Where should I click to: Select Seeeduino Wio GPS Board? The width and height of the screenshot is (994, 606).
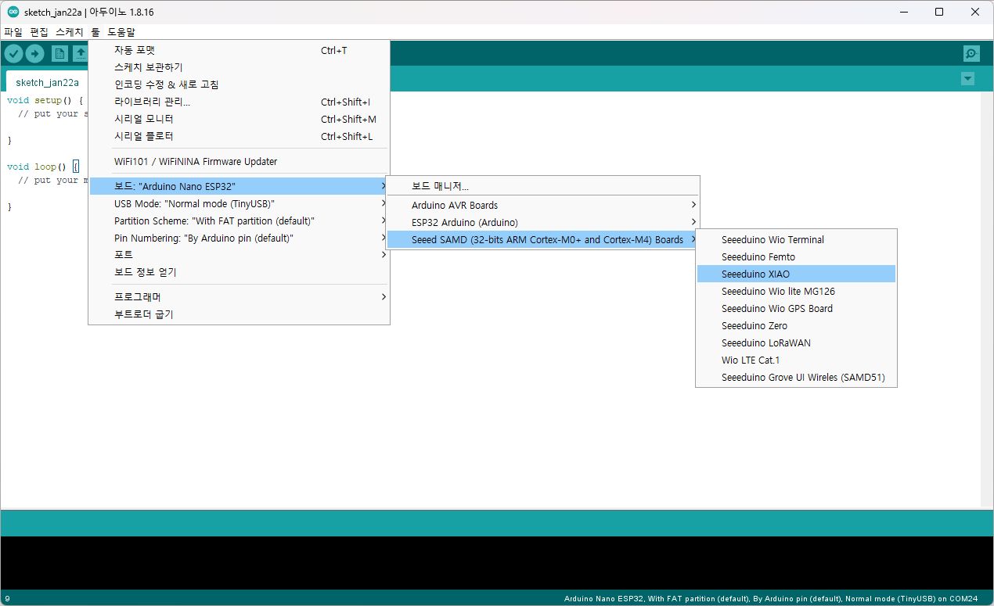(x=796, y=308)
